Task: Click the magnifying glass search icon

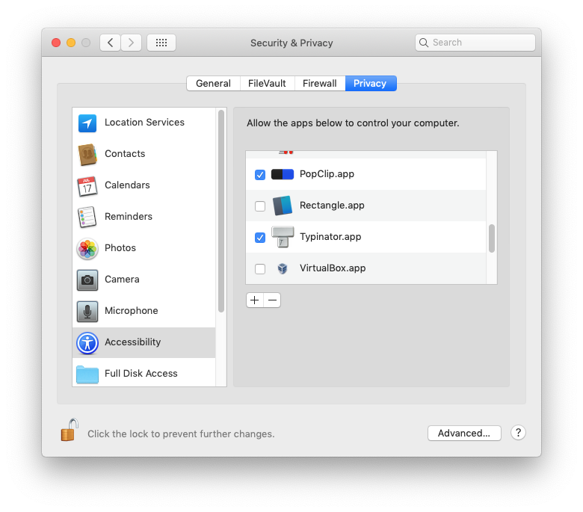Action: click(x=424, y=43)
